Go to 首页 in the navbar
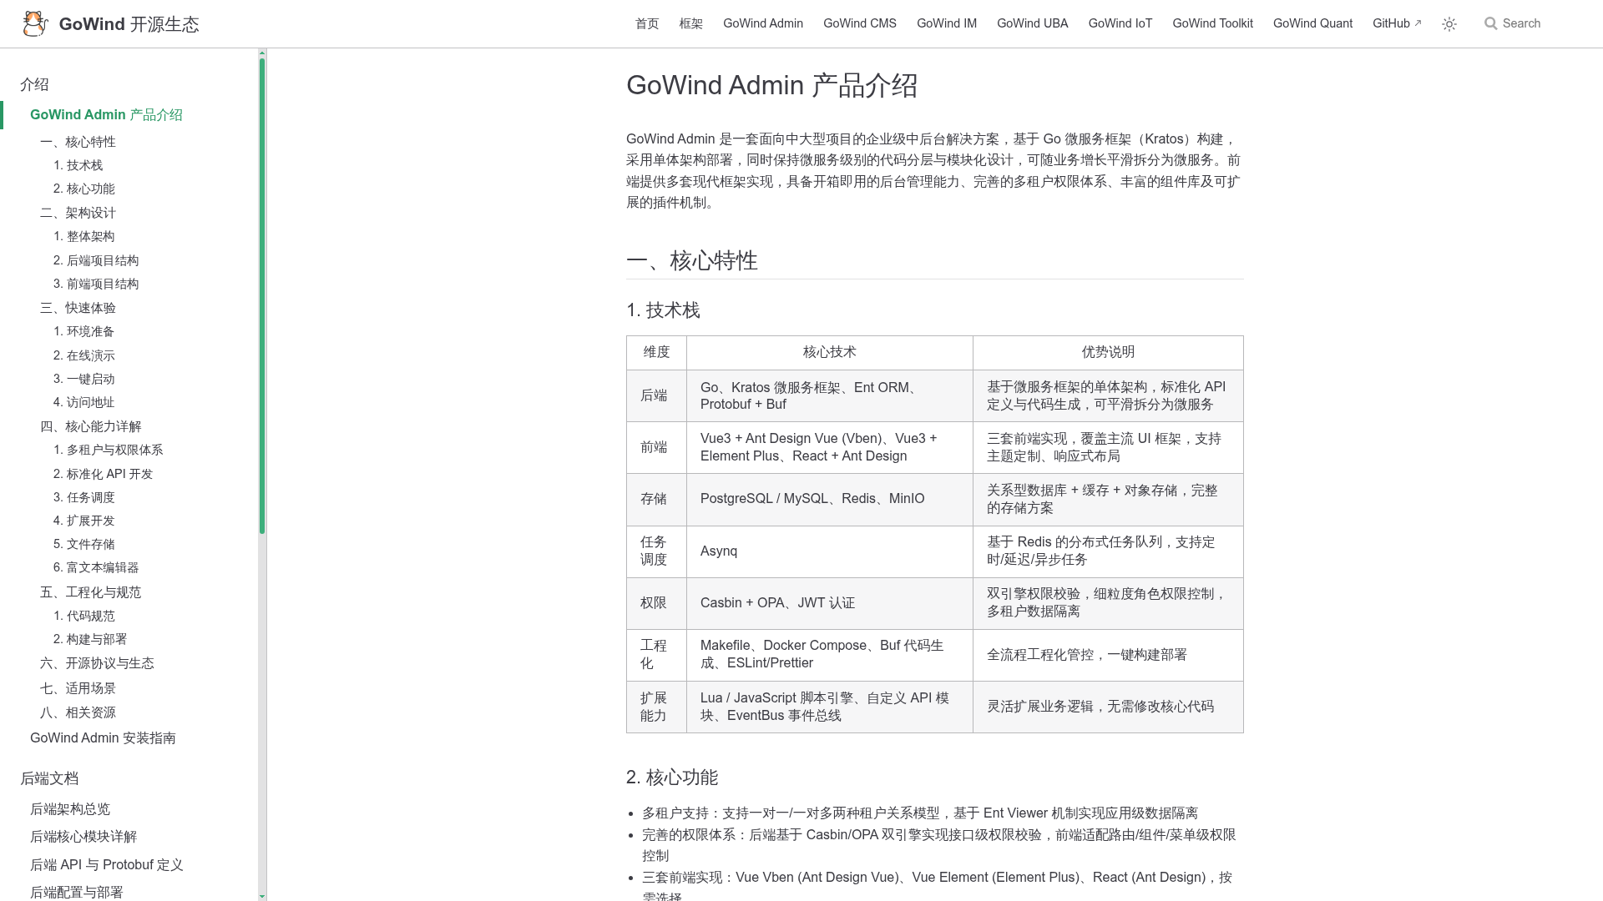 coord(647,23)
